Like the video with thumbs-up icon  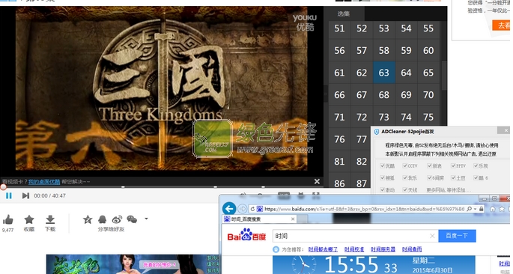click(7, 219)
